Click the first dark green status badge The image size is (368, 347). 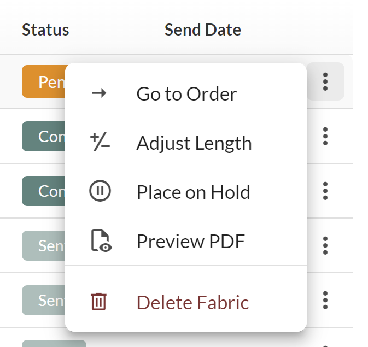point(43,136)
